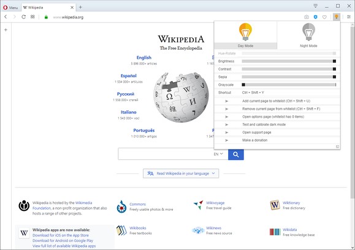
Task: Take a snapshot with camera icon
Action: tap(307, 17)
